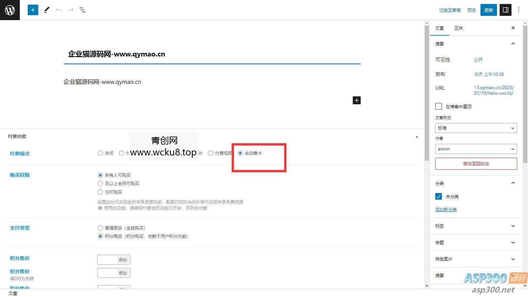
Task: Open the 文章形式 dropdown showing 标准
Action: point(476,128)
